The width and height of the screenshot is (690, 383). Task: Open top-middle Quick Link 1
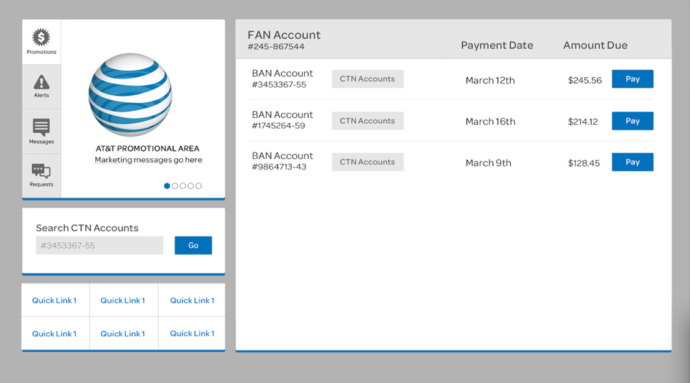[x=123, y=300]
